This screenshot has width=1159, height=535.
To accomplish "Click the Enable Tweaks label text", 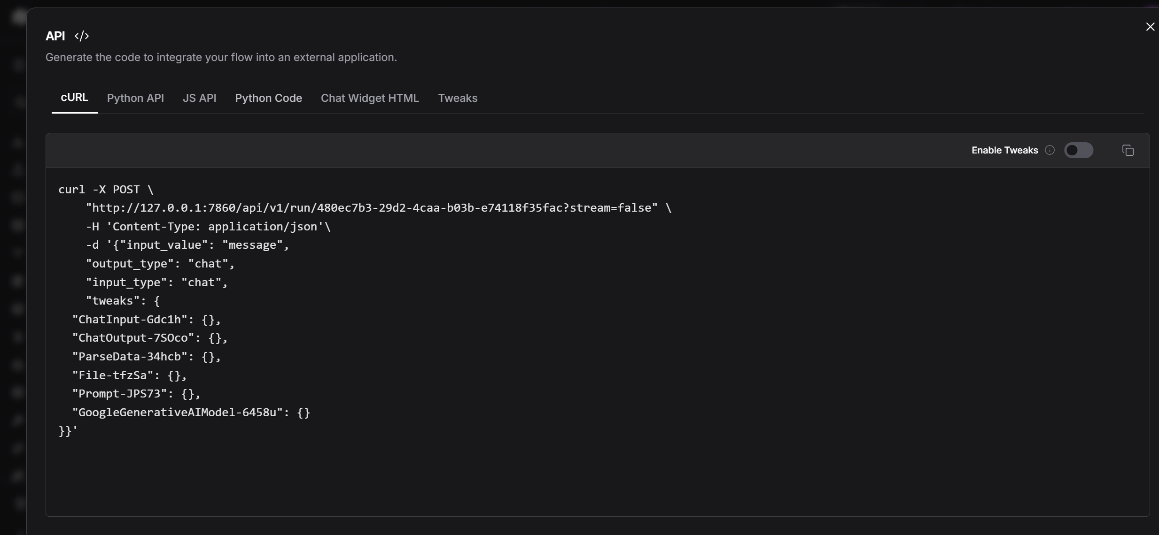I will click(1004, 150).
